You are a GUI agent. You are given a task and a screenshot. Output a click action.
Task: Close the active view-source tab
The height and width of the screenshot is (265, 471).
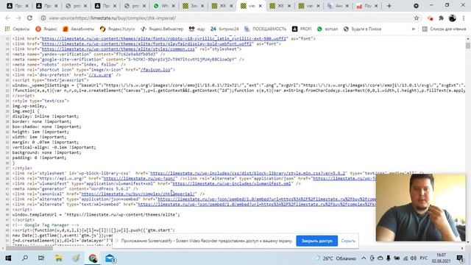[x=261, y=6]
